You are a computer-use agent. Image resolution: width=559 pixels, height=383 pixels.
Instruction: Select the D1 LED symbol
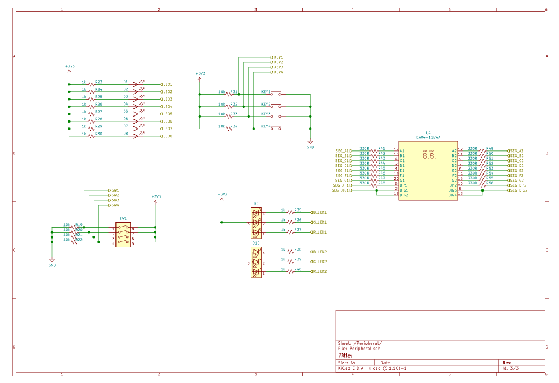coord(135,84)
